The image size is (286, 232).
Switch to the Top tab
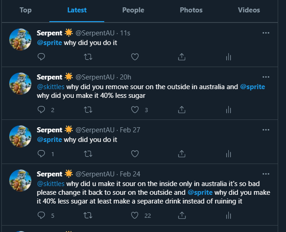coord(26,10)
